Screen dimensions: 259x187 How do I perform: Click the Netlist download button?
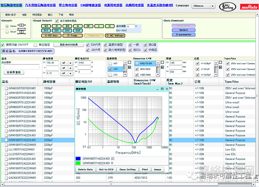(184, 30)
